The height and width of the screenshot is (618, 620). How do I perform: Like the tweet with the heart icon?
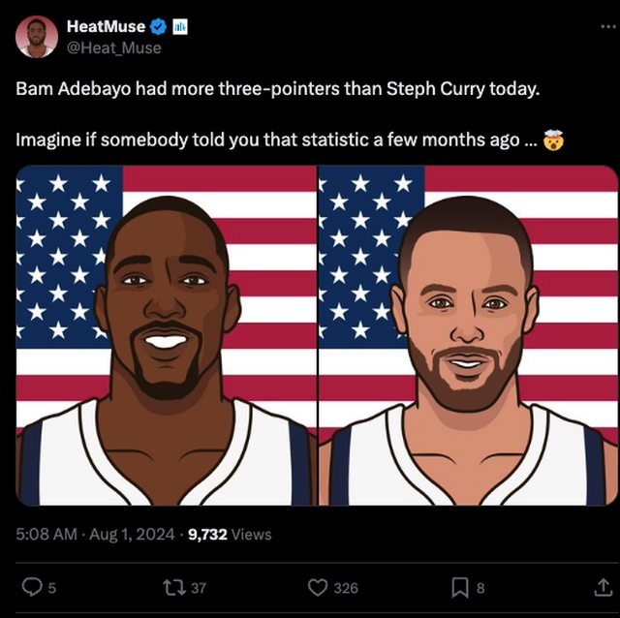coord(318,588)
